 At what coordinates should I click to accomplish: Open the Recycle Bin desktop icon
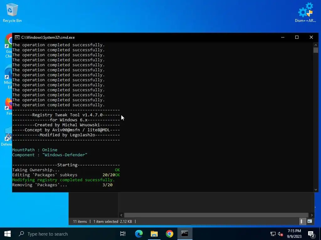[12, 12]
